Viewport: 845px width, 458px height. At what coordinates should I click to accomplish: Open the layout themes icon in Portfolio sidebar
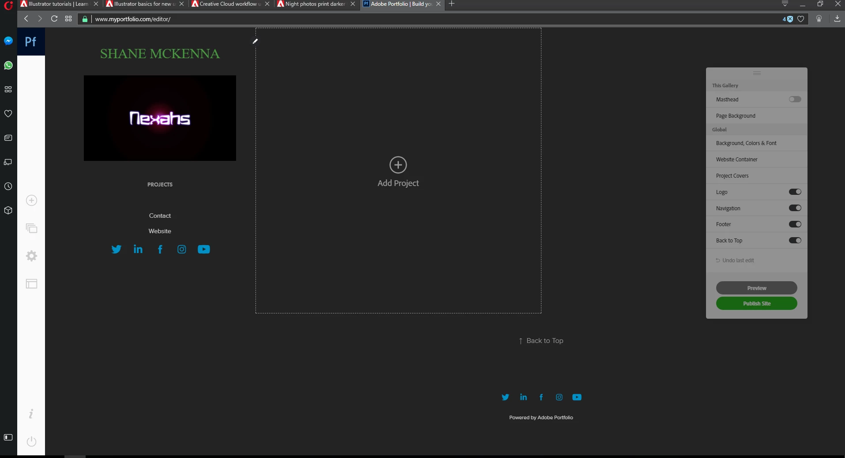31,284
